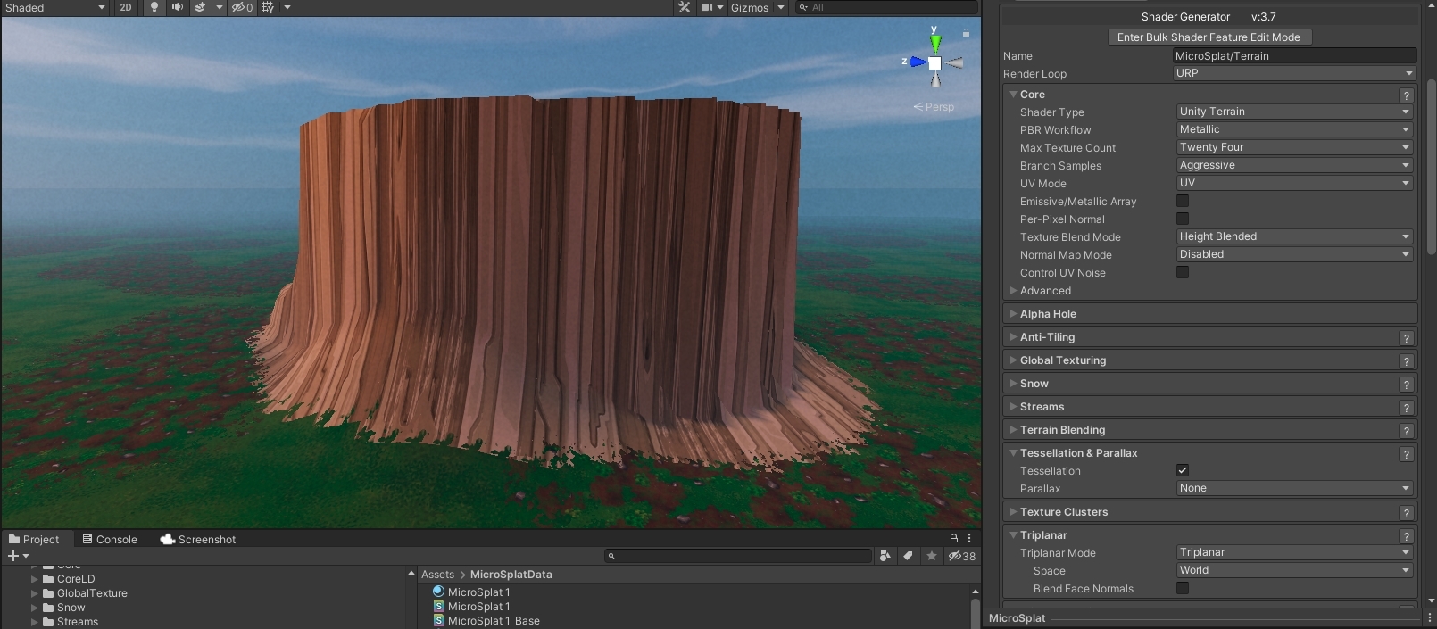
Task: Click the shader Name input field
Action: click(1294, 55)
